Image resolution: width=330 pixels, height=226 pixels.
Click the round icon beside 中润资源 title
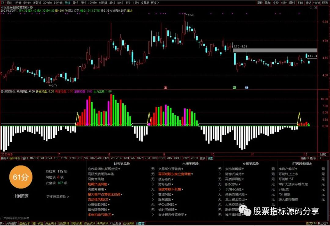pyautogui.click(x=31, y=7)
